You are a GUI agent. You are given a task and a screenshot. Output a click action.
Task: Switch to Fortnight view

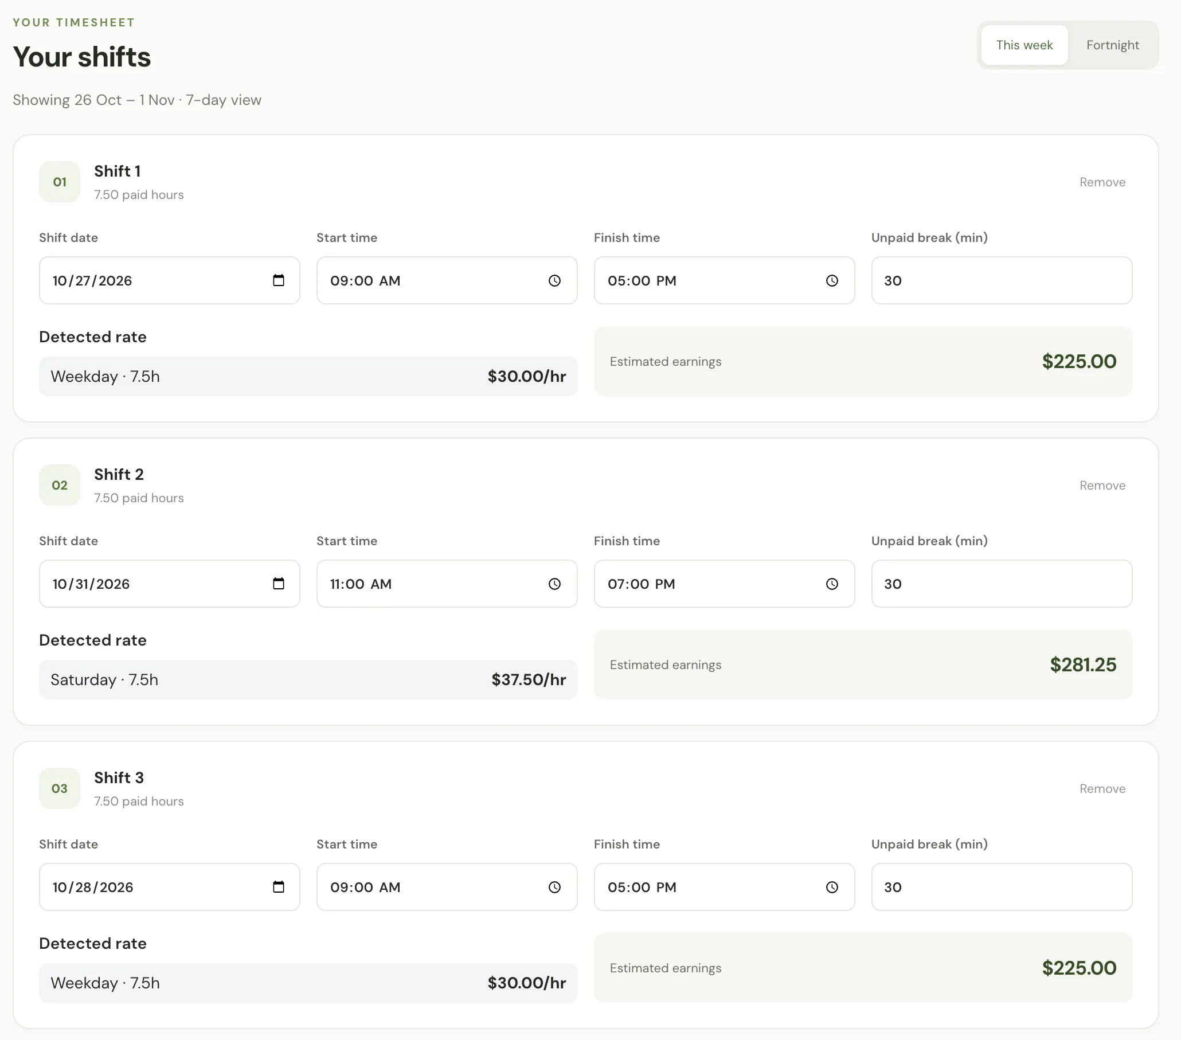click(1112, 45)
